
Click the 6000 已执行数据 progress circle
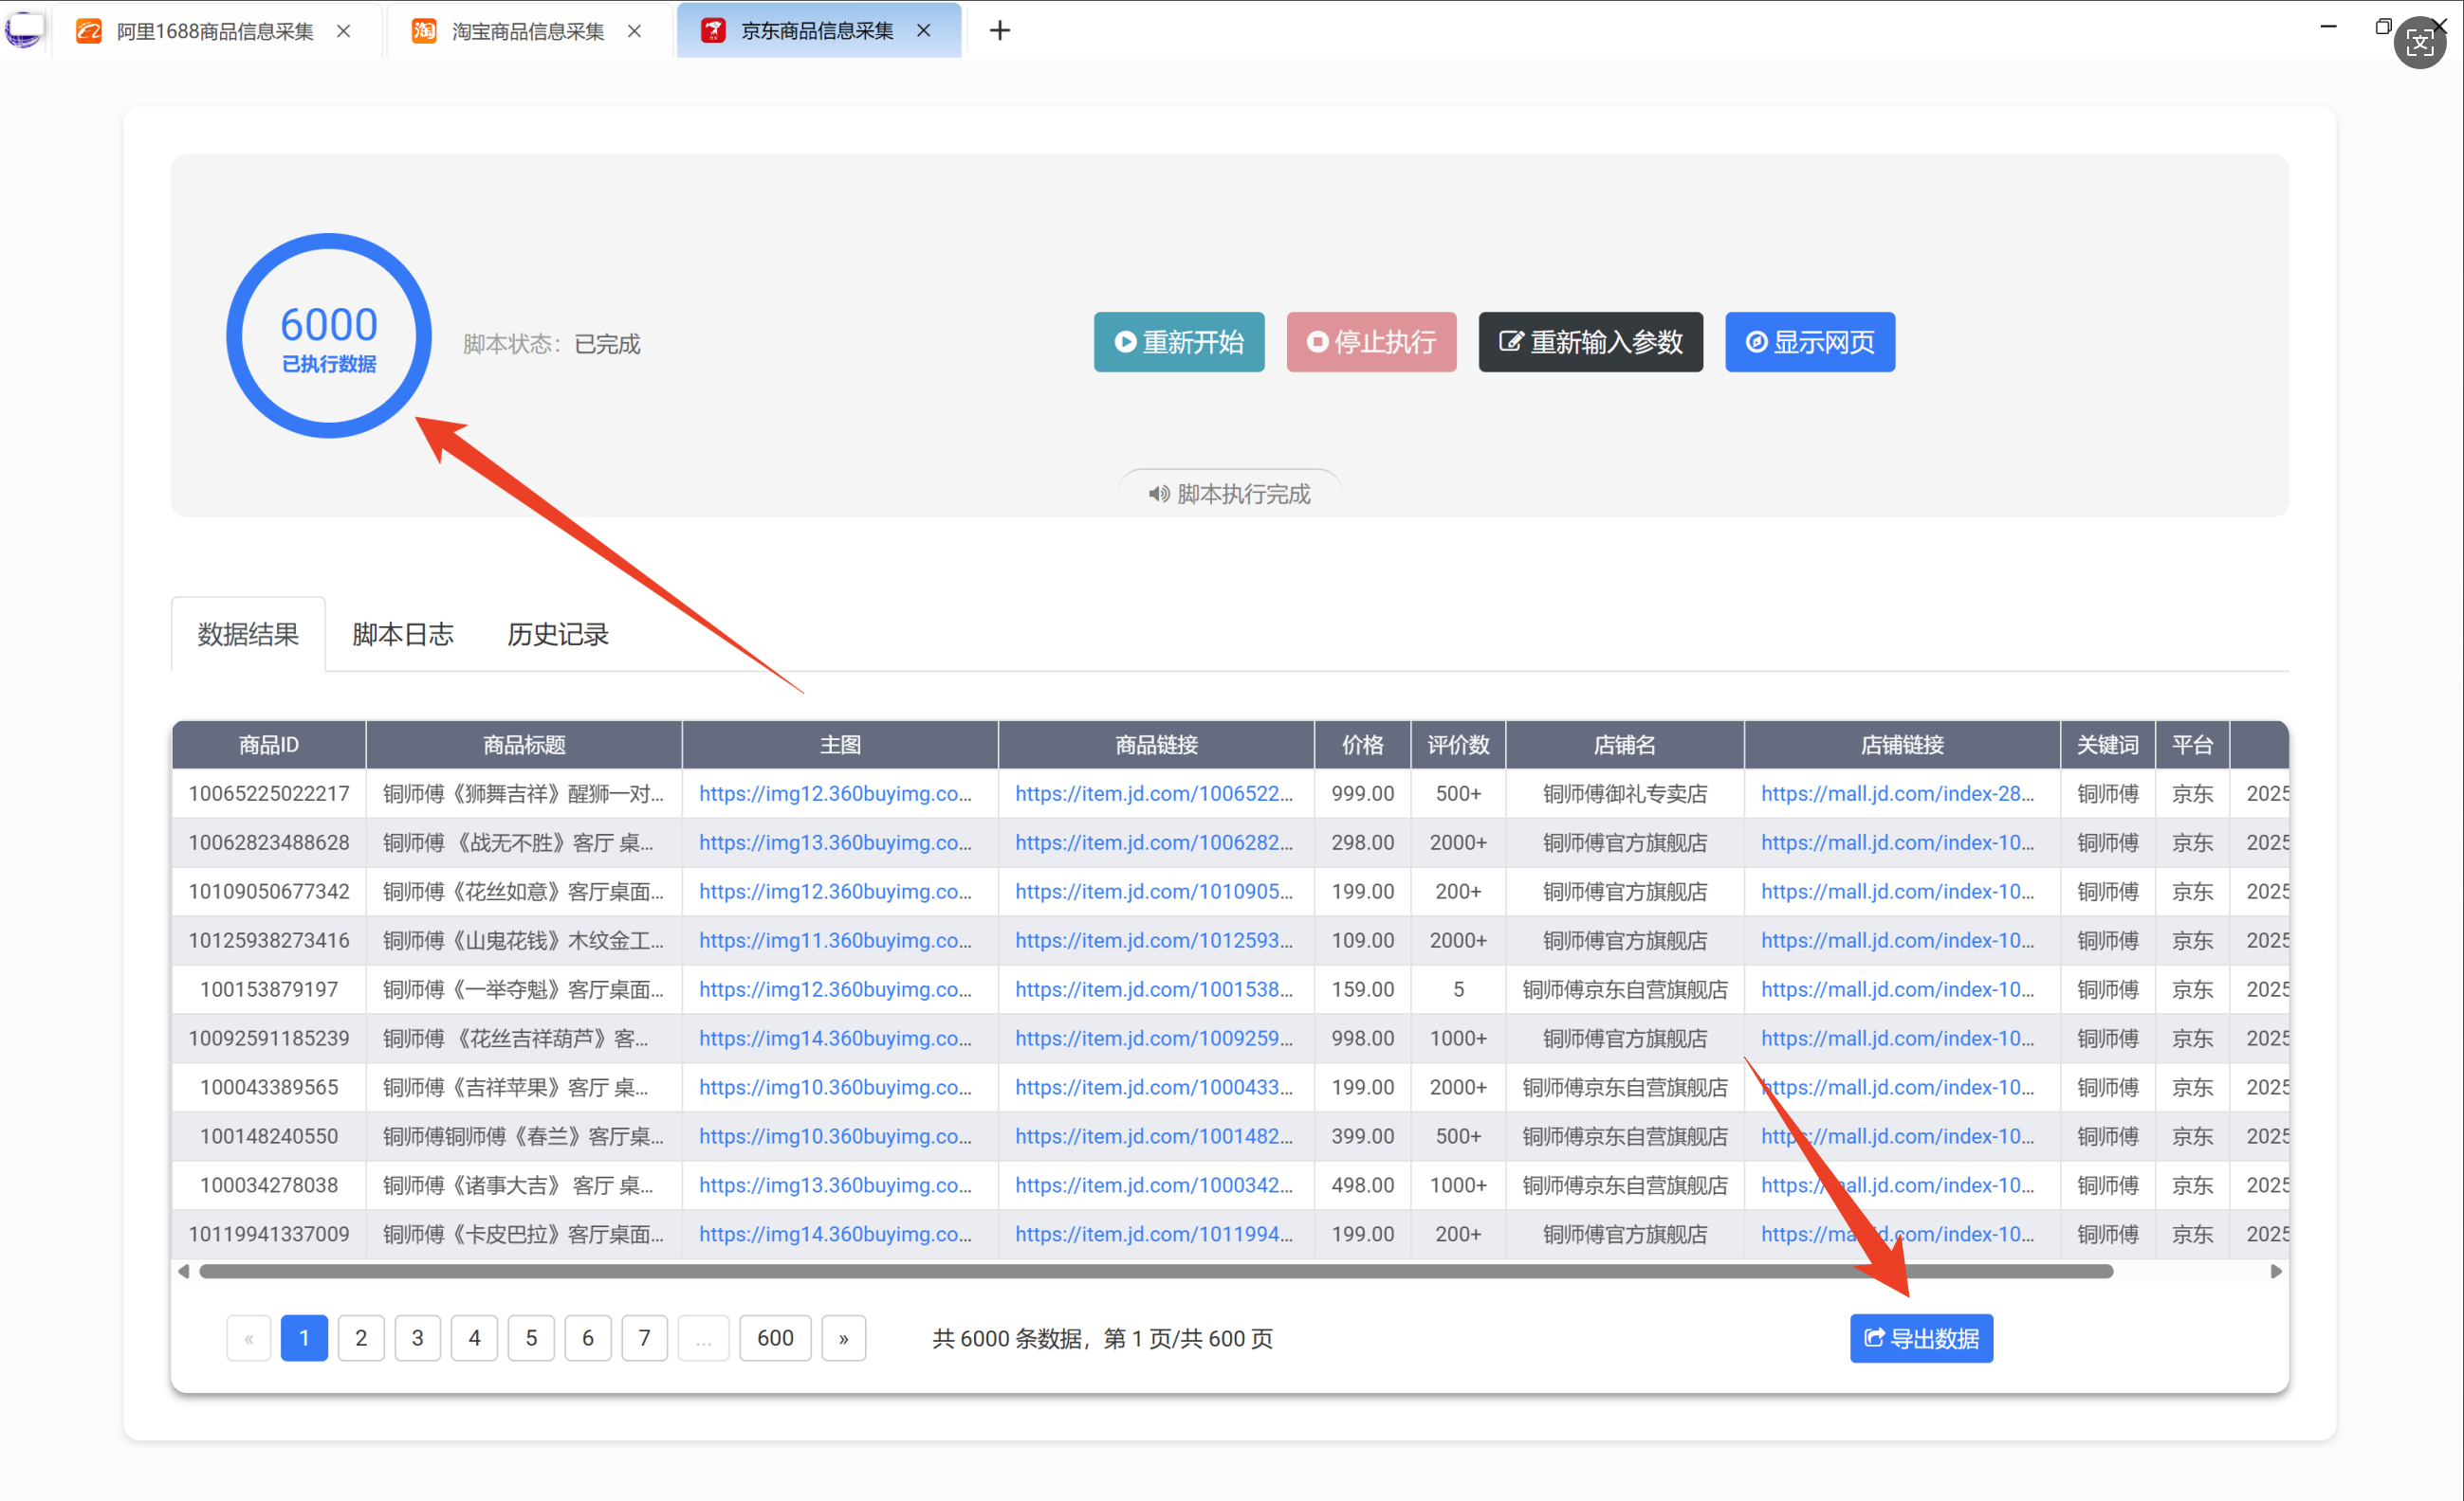click(329, 335)
